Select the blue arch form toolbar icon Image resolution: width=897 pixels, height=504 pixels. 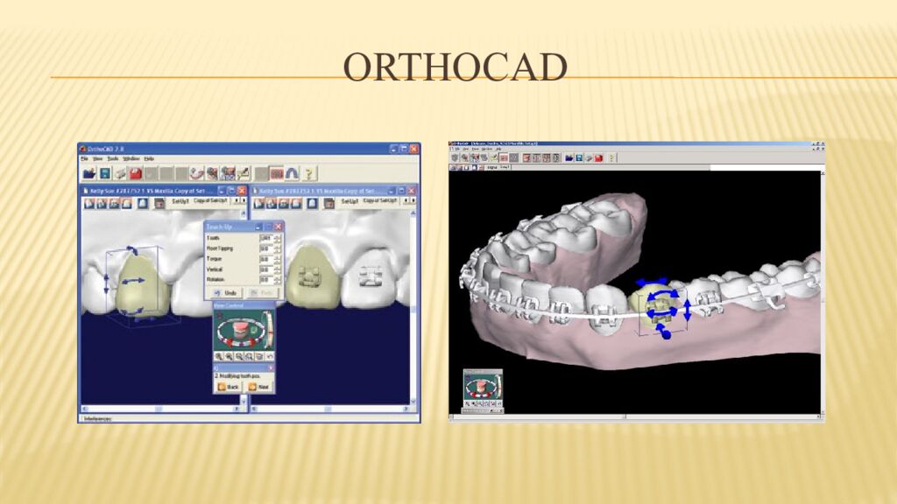[291, 173]
